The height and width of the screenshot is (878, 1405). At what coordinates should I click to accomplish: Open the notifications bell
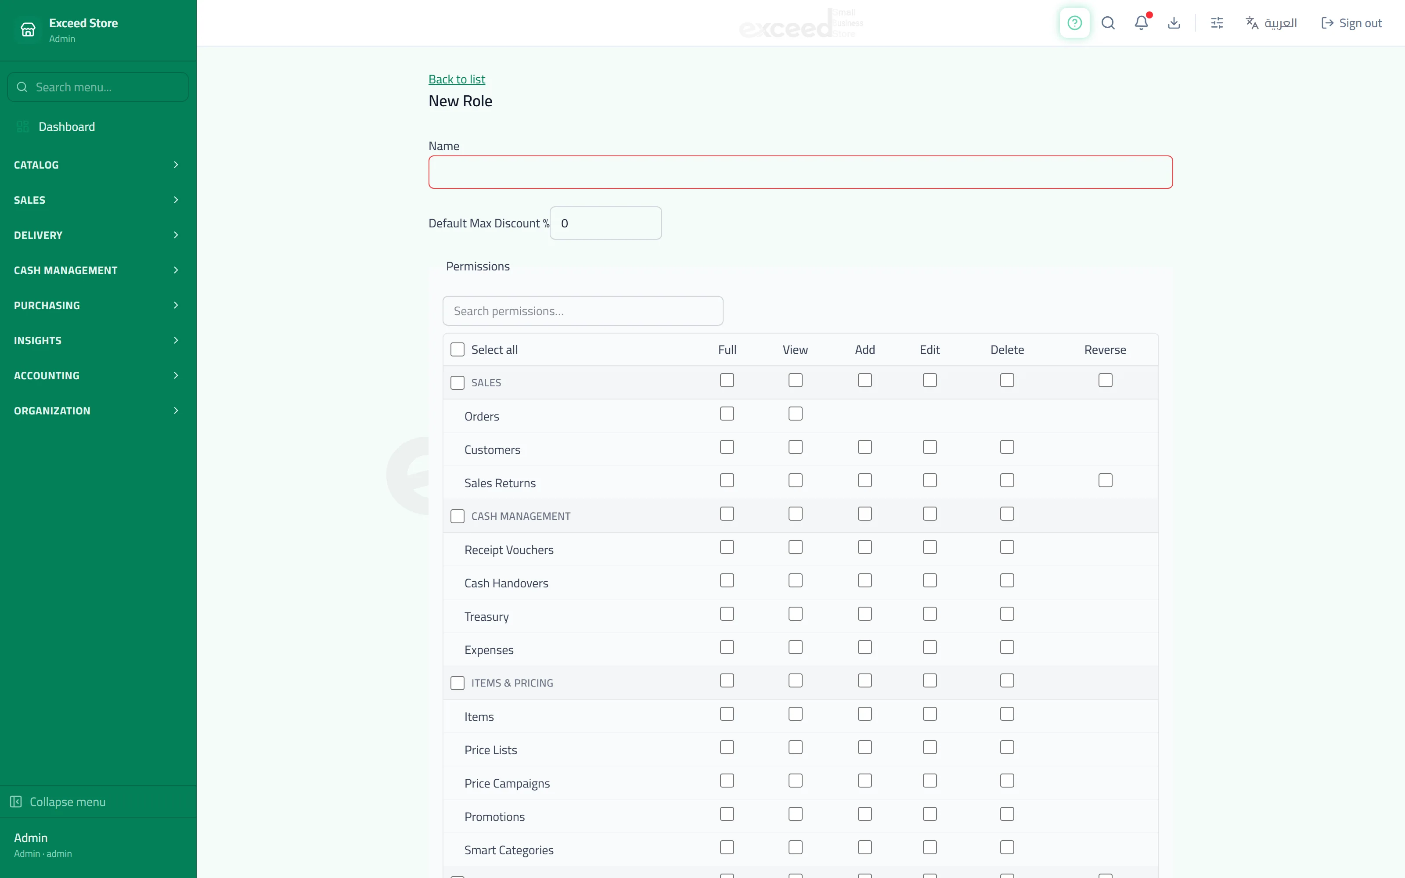pyautogui.click(x=1141, y=23)
